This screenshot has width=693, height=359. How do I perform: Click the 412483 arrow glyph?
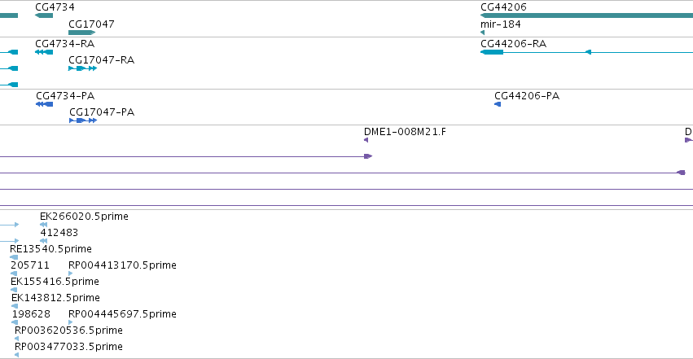coord(43,241)
